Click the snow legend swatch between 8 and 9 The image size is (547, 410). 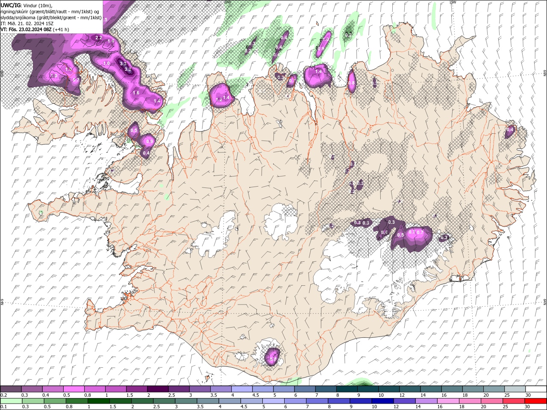point(347,389)
